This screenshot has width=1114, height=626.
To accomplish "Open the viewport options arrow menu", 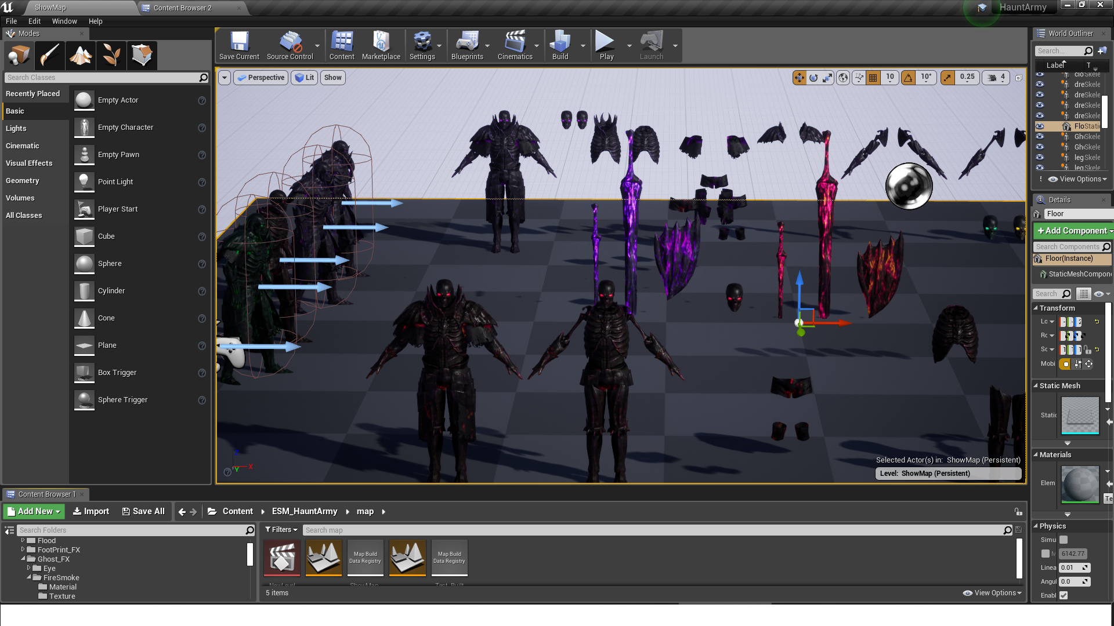I will coord(225,78).
